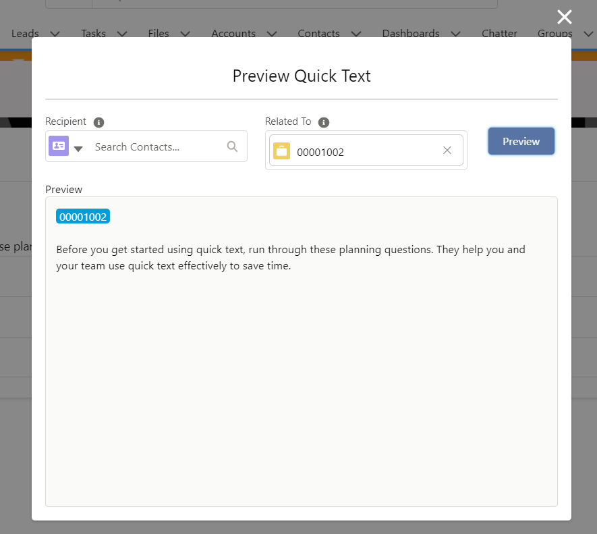Open the Files navigation item
This screenshot has height=534, width=597.
point(158,33)
